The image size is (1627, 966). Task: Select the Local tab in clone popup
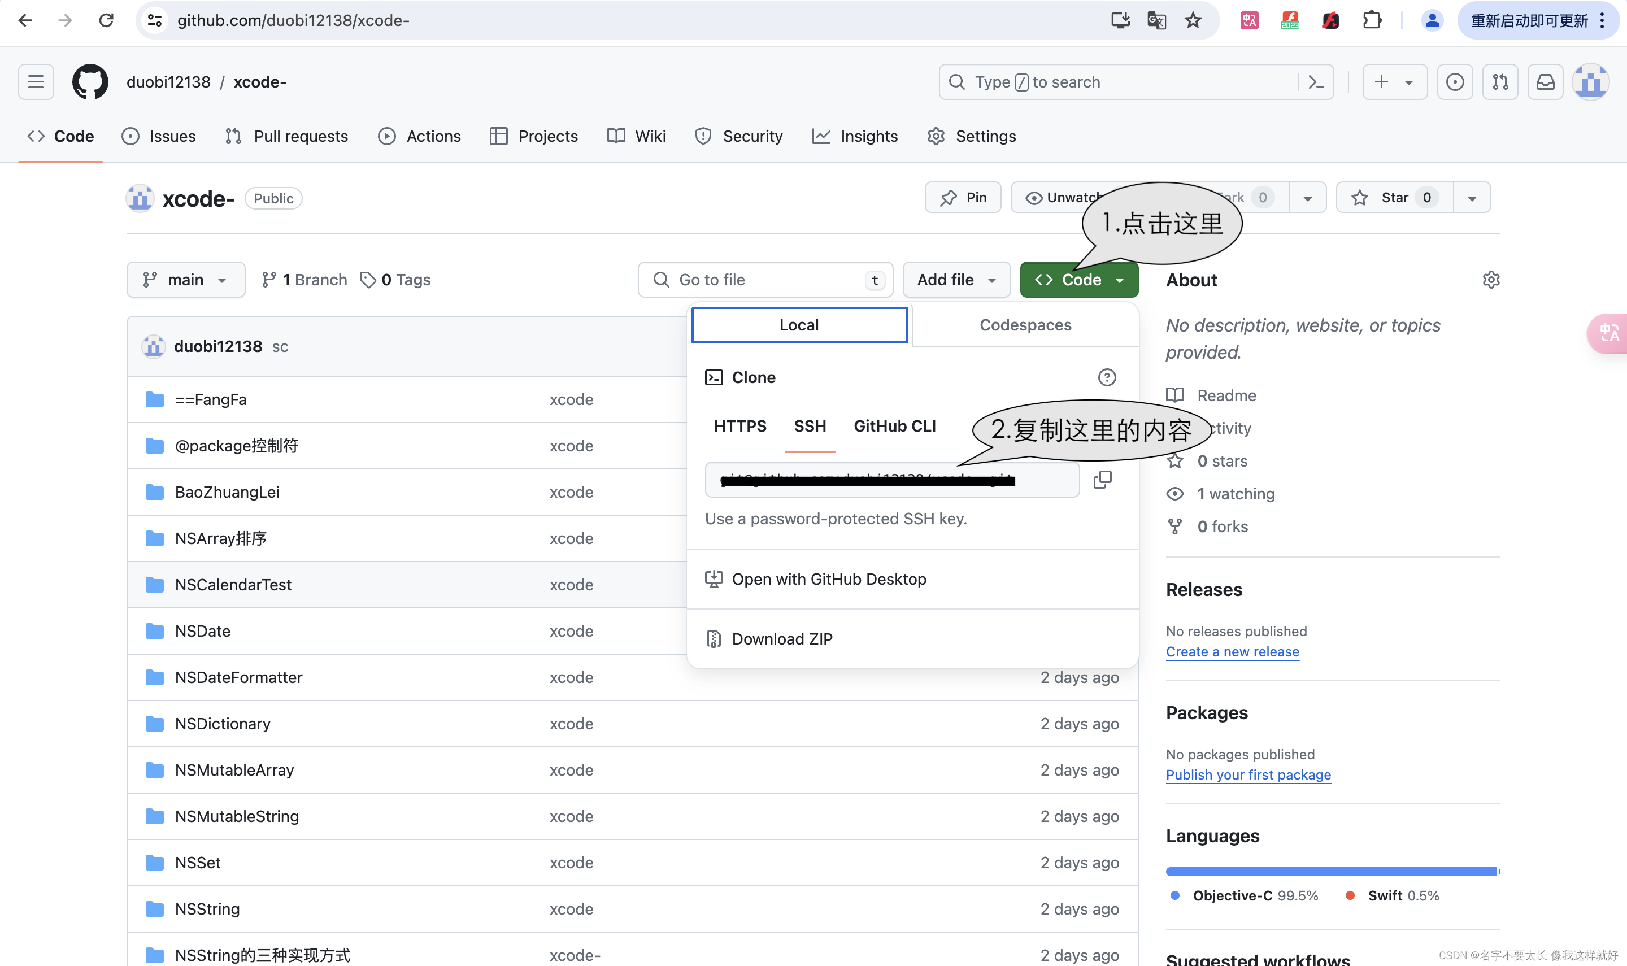point(799,325)
